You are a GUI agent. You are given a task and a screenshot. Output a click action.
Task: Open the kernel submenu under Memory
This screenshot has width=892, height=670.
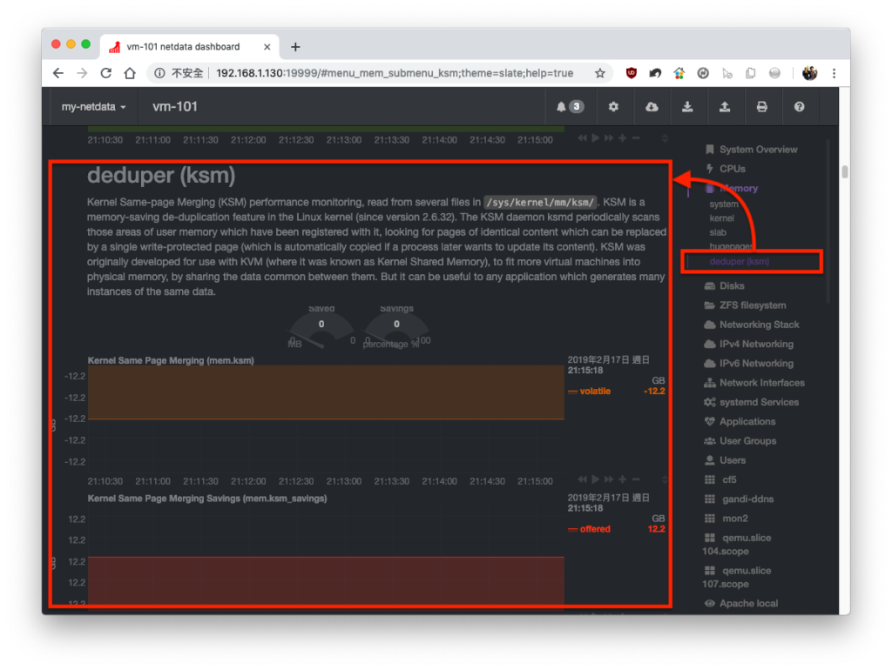(x=721, y=218)
